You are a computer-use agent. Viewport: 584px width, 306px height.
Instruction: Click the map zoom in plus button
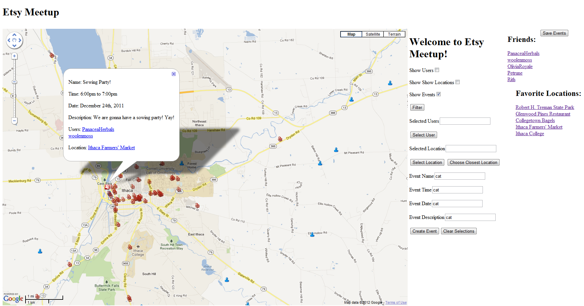tap(14, 56)
